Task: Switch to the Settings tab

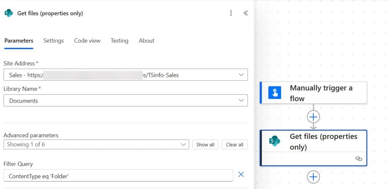Action: pyautogui.click(x=53, y=41)
